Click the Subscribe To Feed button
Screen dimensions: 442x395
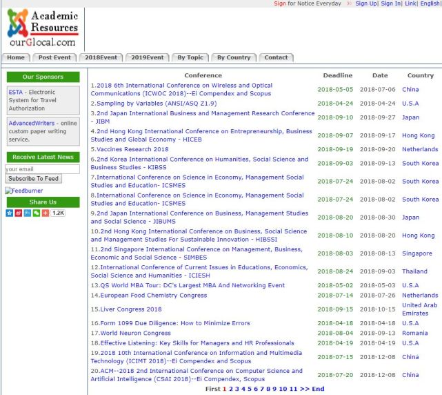[x=33, y=179]
